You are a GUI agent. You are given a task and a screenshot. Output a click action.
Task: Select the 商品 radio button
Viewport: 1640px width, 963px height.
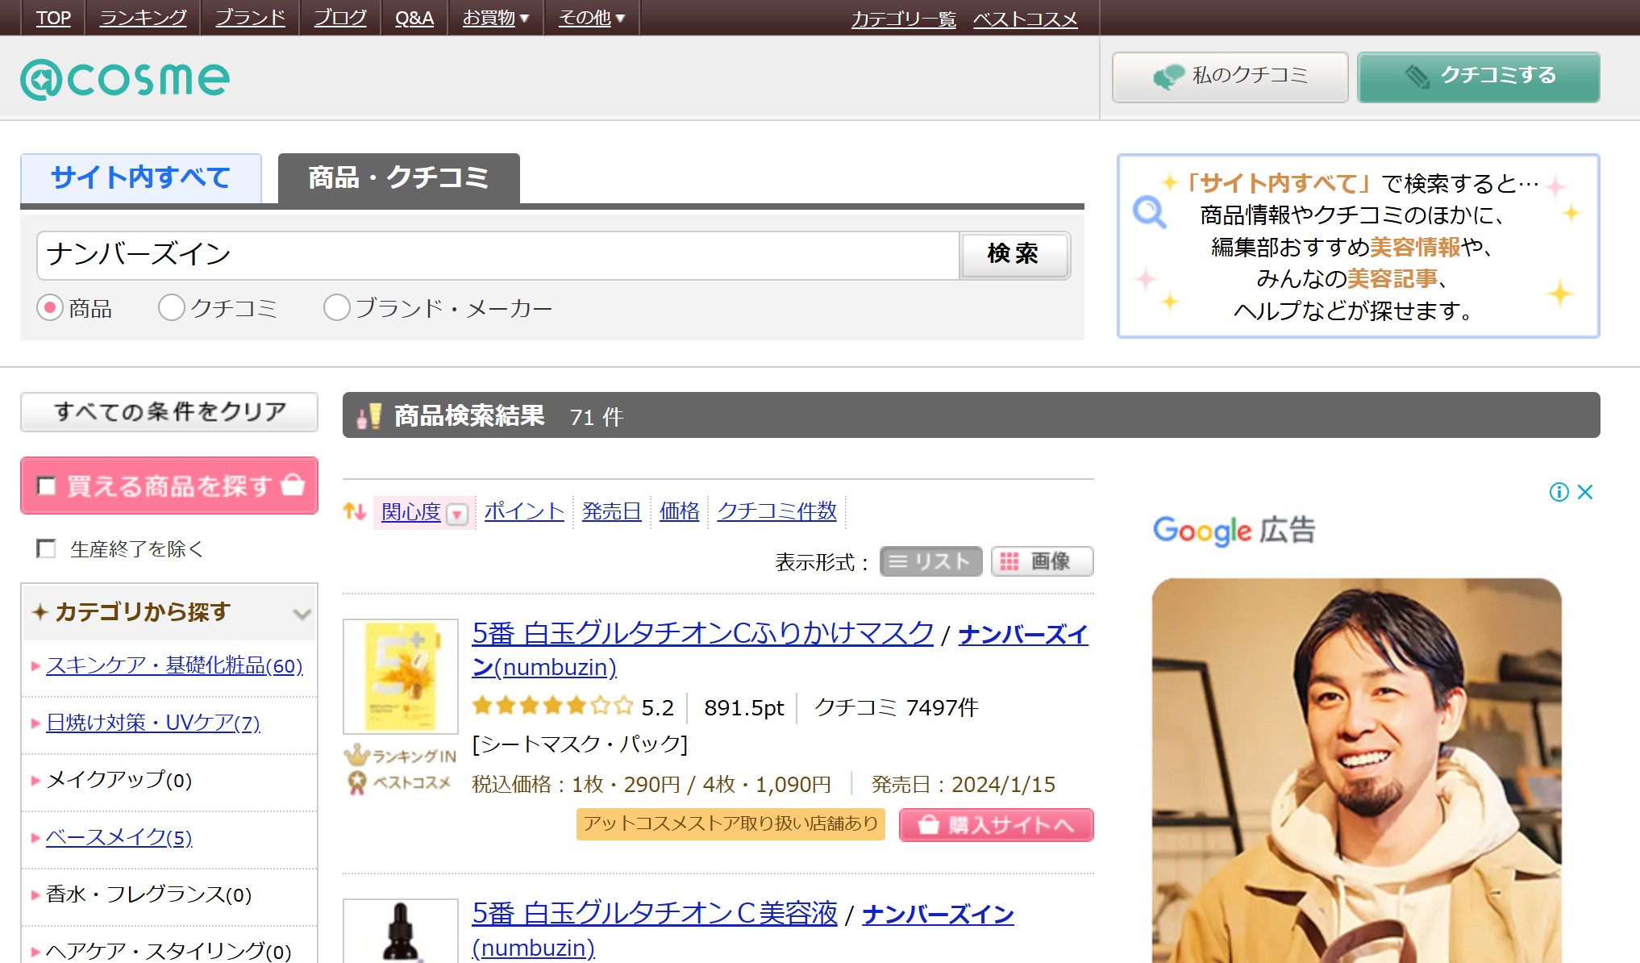pyautogui.click(x=50, y=308)
